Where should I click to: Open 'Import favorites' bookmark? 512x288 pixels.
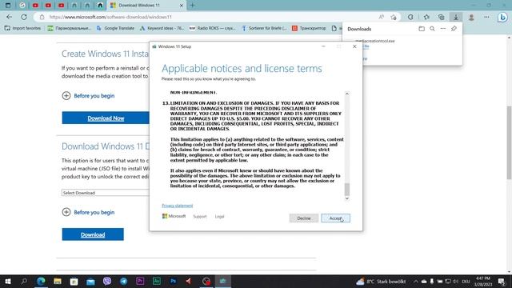point(23,29)
